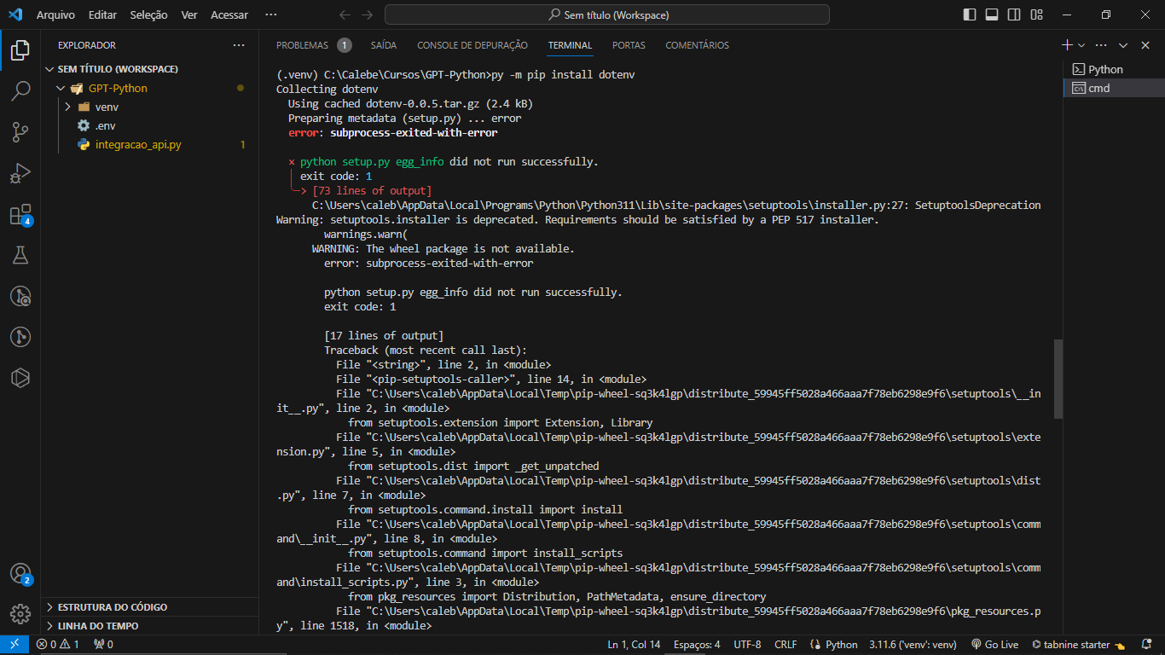Go back with the left arrow
The image size is (1165, 655).
point(345,14)
